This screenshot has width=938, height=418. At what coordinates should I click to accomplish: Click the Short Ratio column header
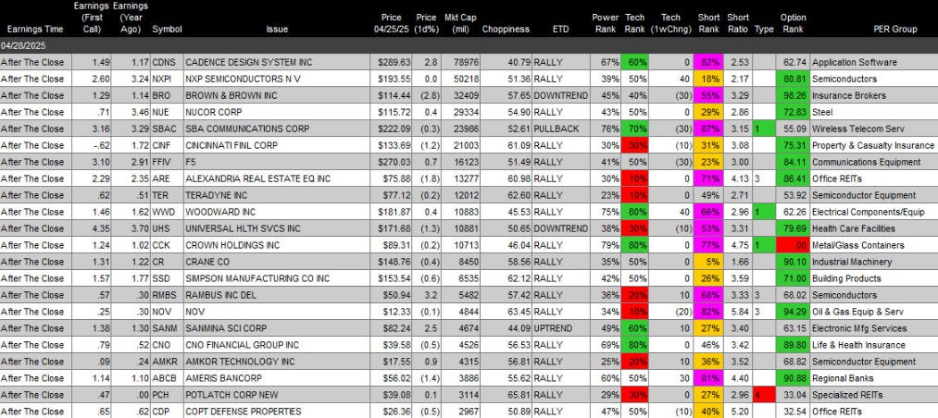(738, 23)
